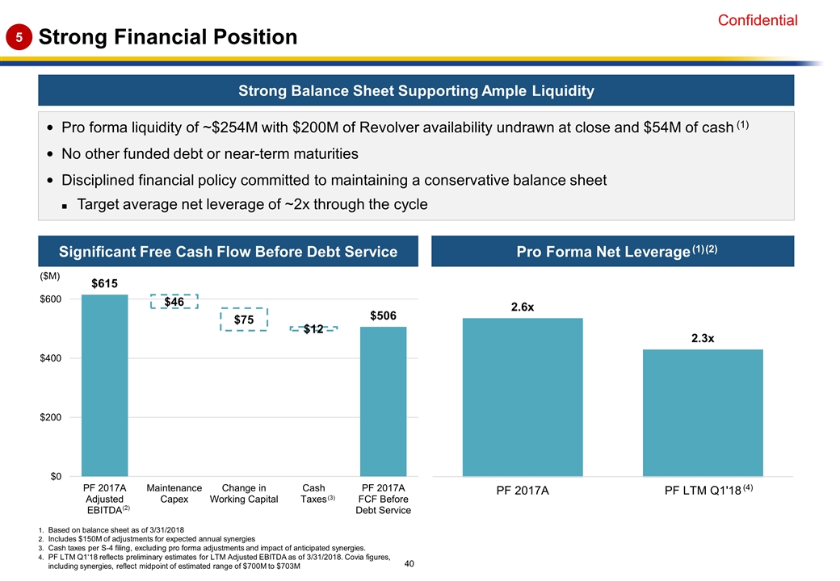Click the target average net leverage sub-bullet

tap(252, 204)
